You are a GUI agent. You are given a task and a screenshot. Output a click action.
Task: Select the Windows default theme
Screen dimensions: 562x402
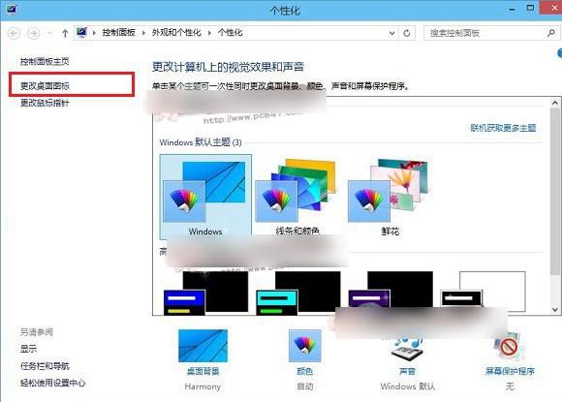205,197
